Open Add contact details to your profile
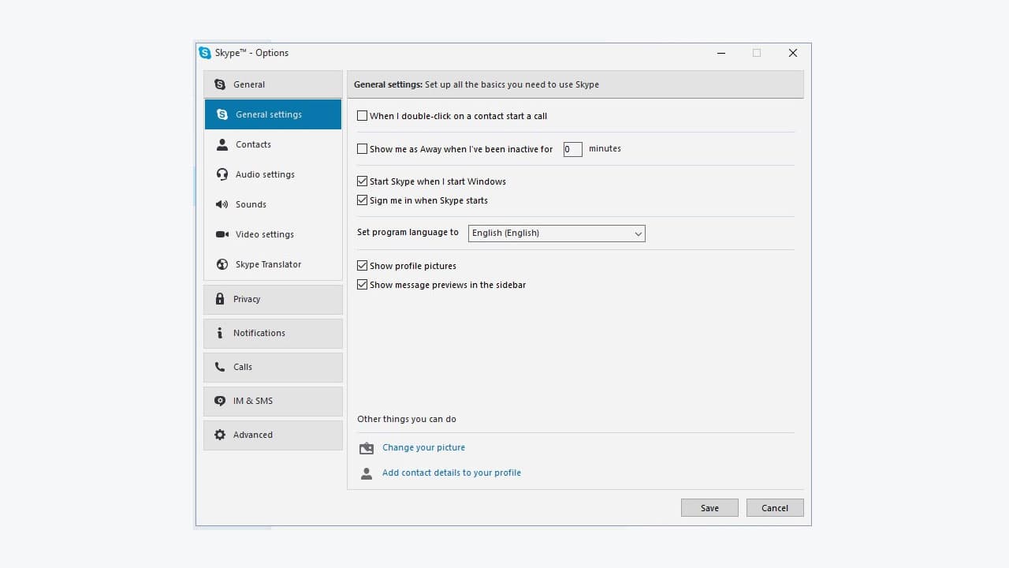Screen dimensions: 1009x568 (x=451, y=473)
